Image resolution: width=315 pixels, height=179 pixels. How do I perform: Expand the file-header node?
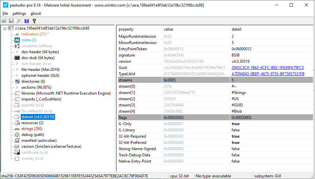pos(17,70)
